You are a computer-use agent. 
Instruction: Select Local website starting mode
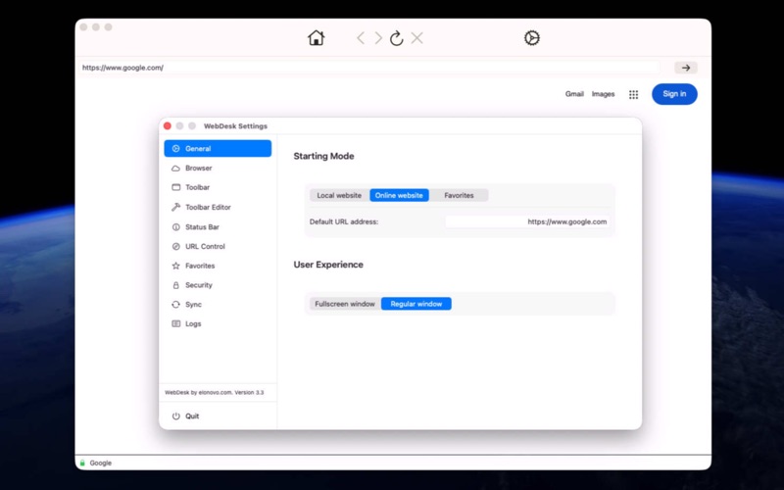(x=339, y=195)
